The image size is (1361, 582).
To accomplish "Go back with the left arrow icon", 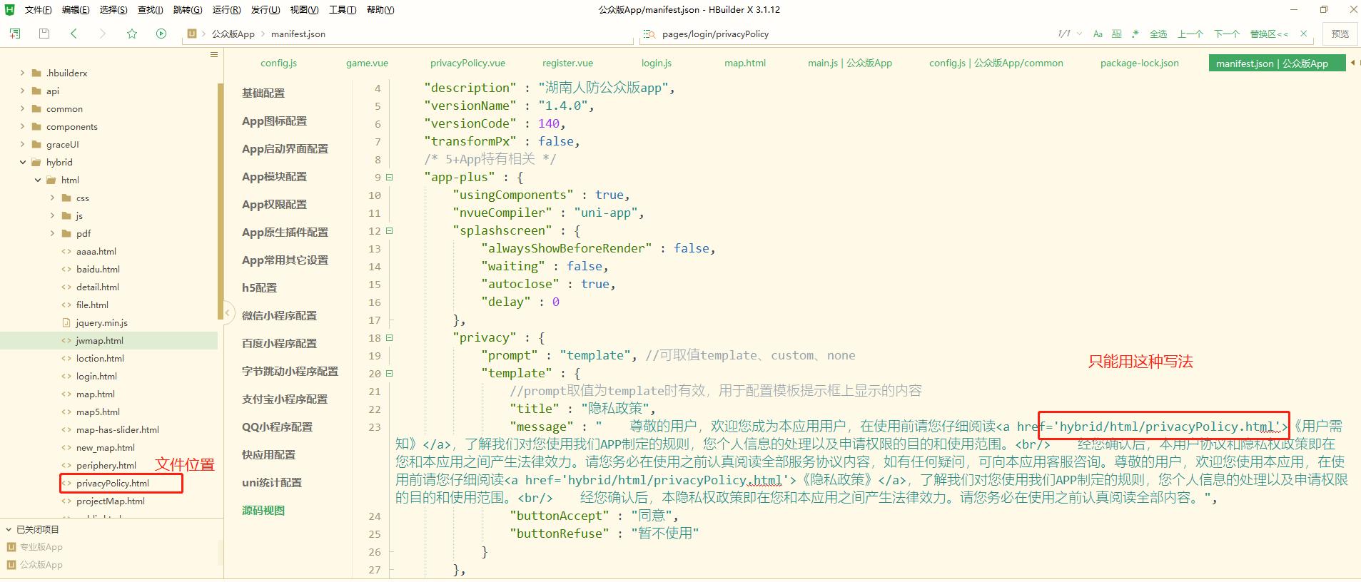I will point(74,34).
